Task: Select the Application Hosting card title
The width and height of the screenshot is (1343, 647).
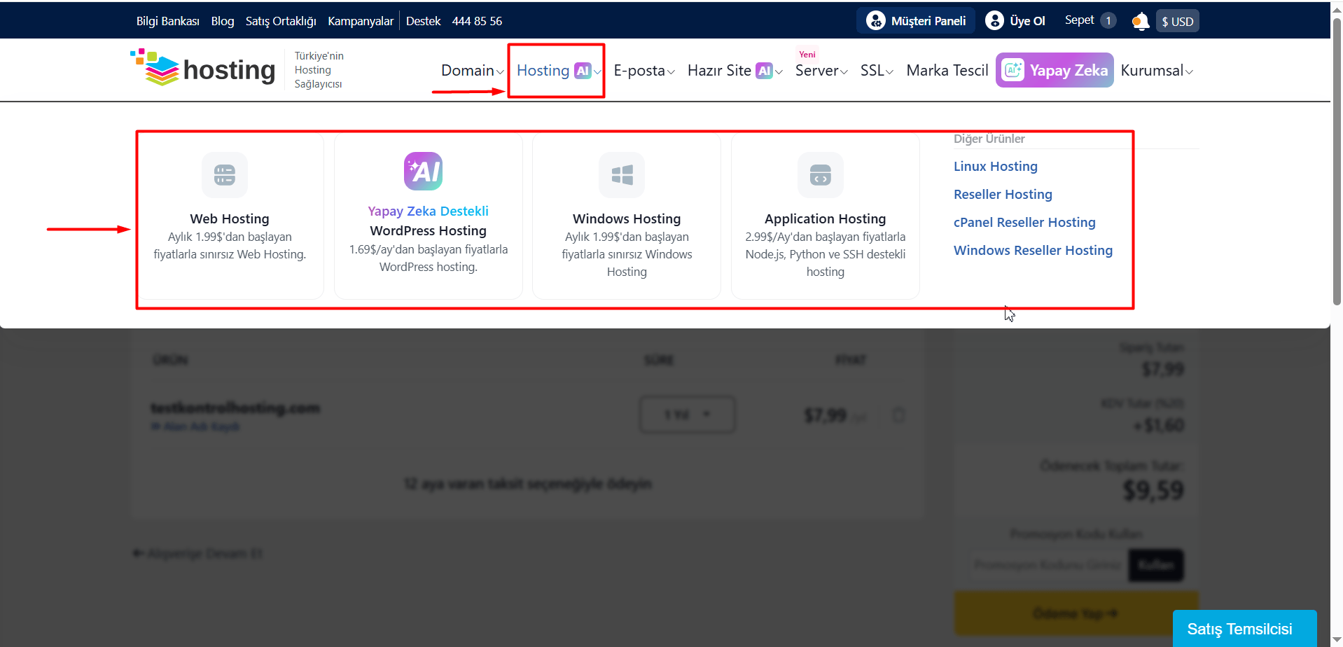Action: point(826,219)
